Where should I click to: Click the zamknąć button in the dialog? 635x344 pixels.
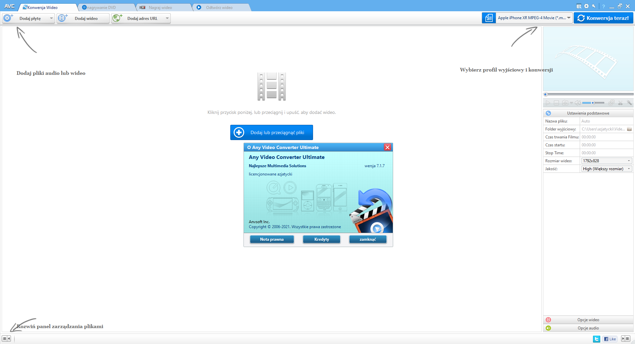368,239
